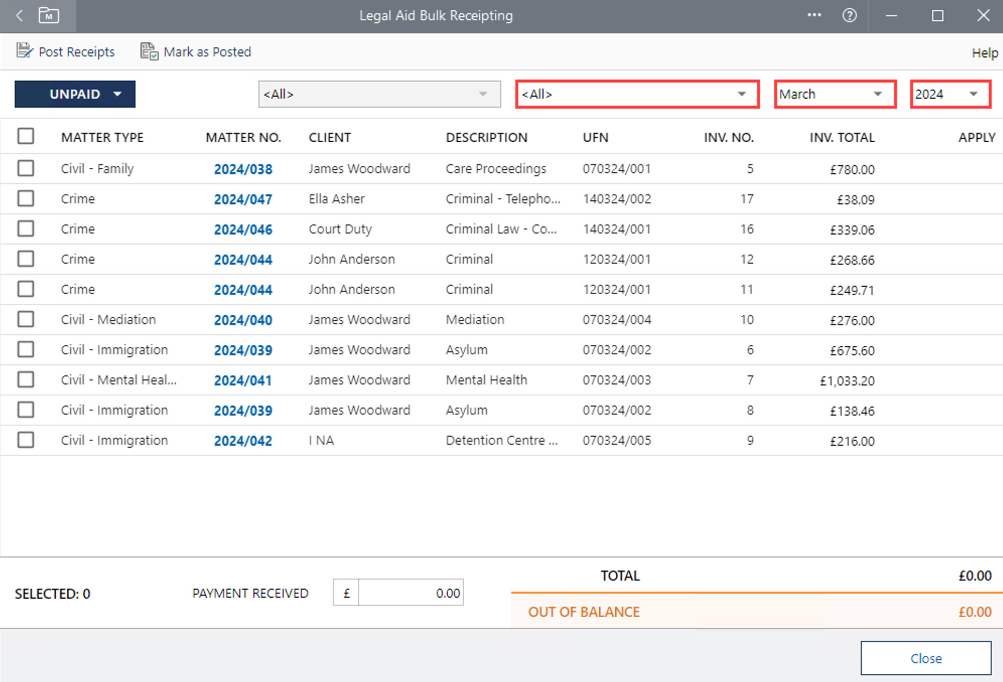Click the Payment Received amount field
Image resolution: width=1003 pixels, height=682 pixels.
[x=410, y=593]
